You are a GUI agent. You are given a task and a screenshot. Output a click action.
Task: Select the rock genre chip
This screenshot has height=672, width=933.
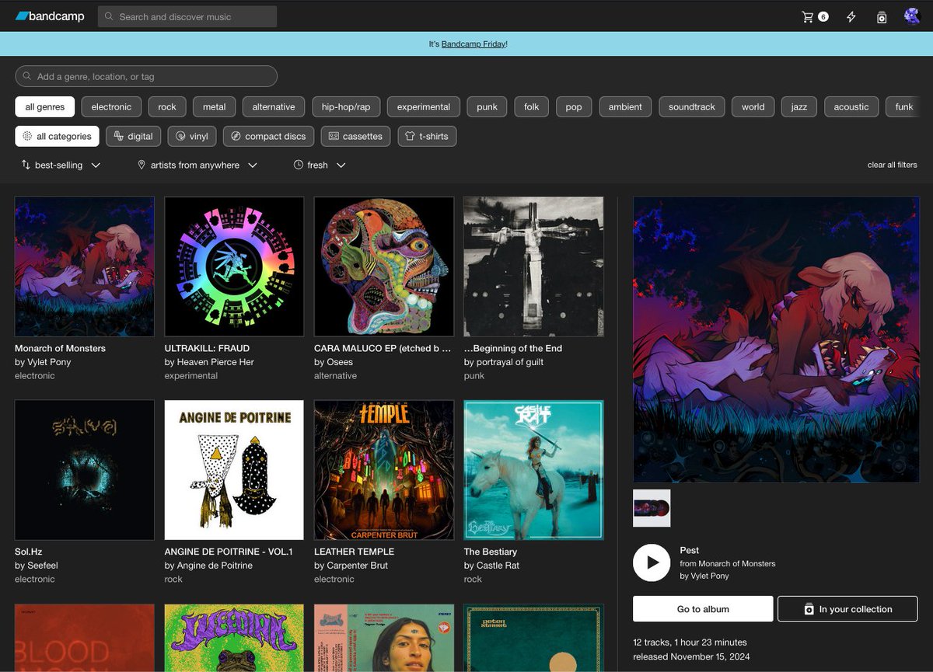click(x=167, y=106)
